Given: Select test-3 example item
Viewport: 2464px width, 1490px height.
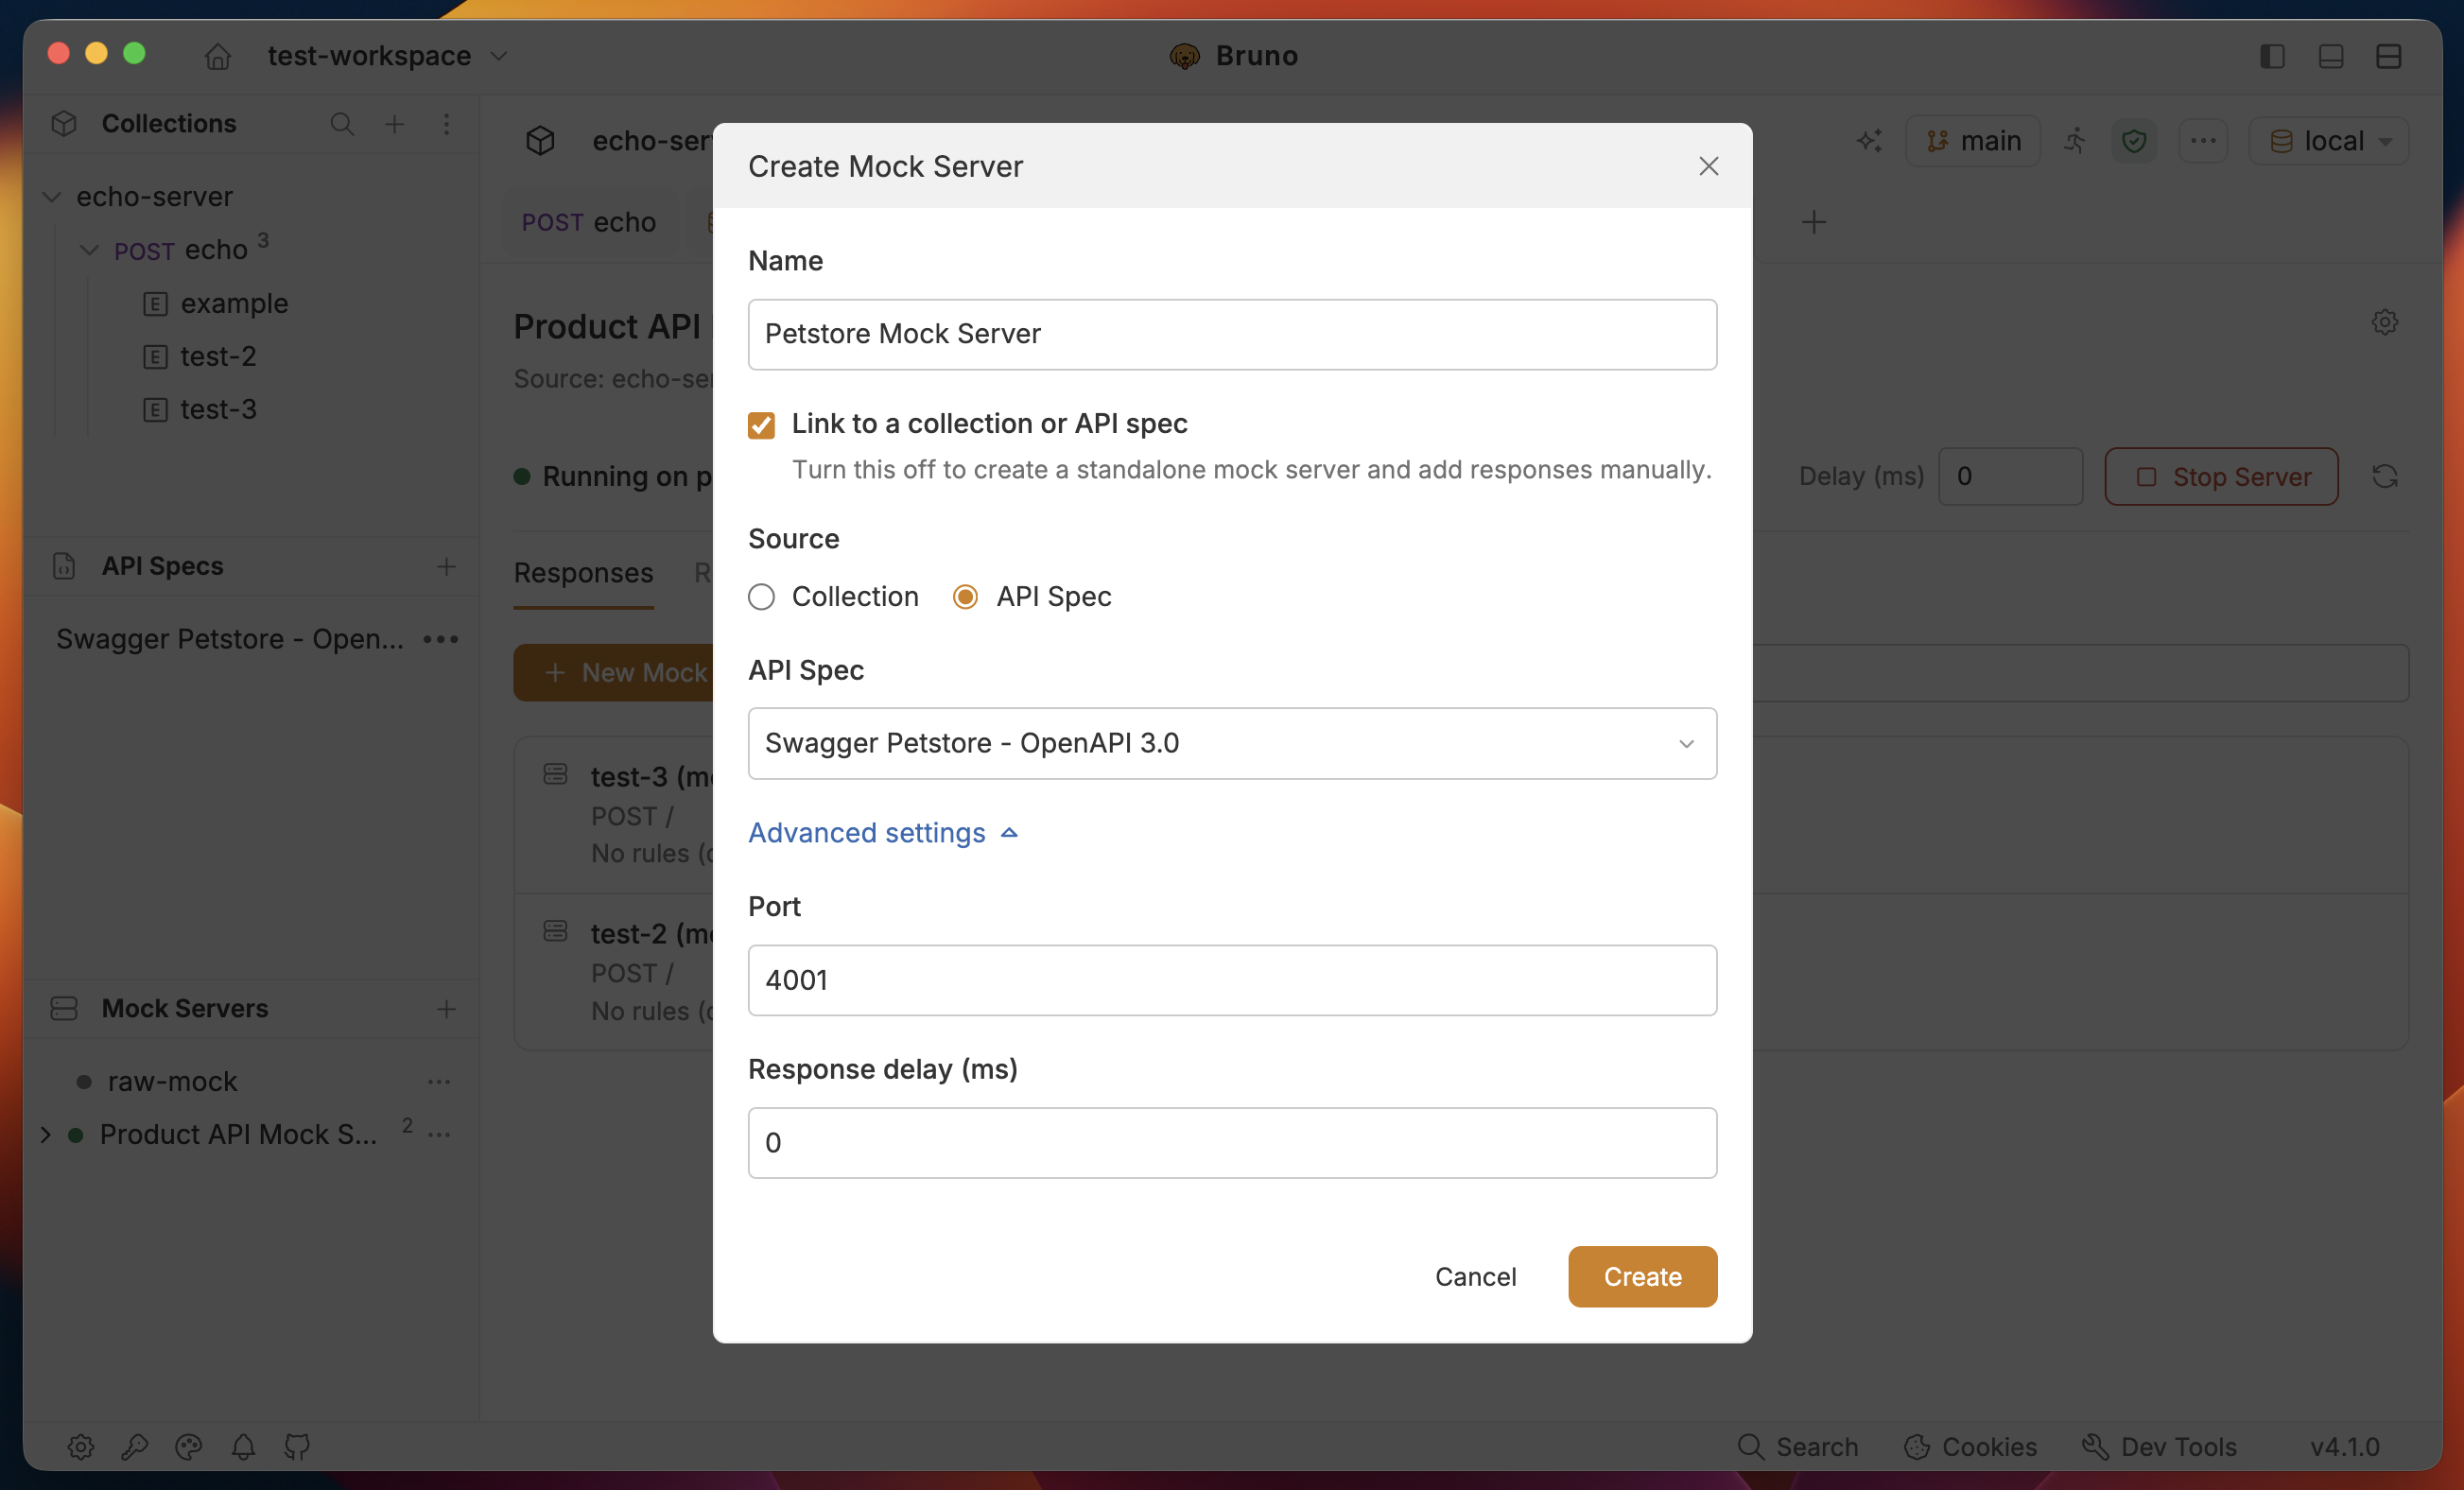Looking at the screenshot, I should pyautogui.click(x=218, y=409).
